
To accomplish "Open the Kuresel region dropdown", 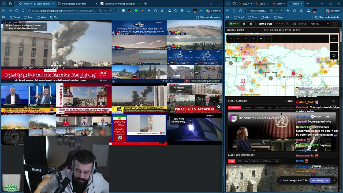I will tap(320, 24).
